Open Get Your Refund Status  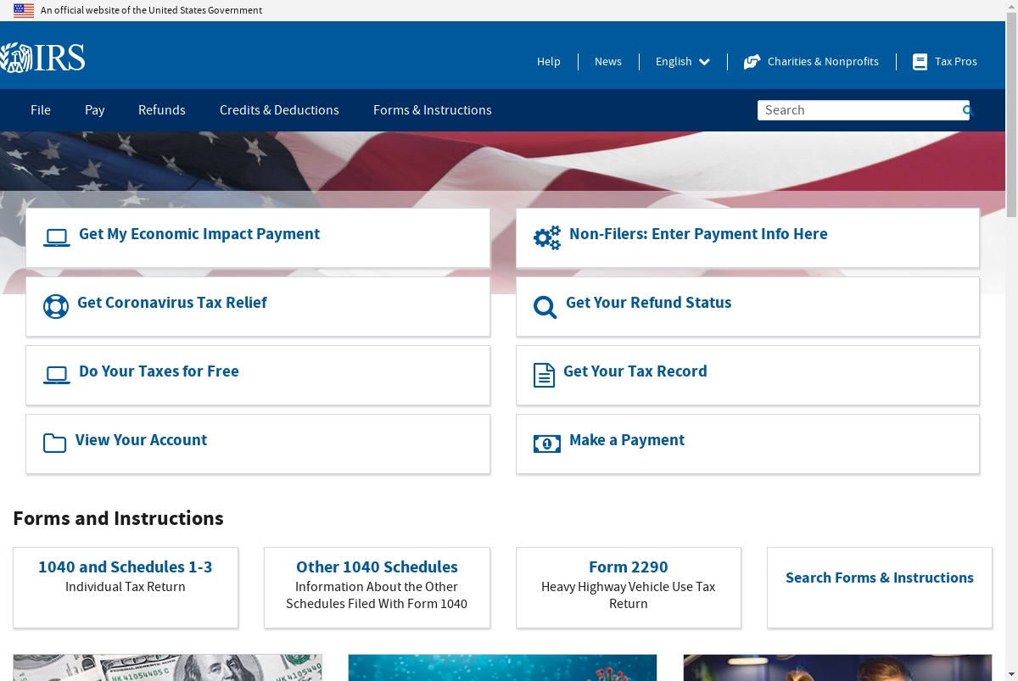pyautogui.click(x=747, y=307)
